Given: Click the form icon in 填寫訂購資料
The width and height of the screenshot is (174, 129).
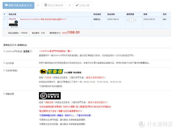Looking at the screenshot, I should (x=46, y=5).
